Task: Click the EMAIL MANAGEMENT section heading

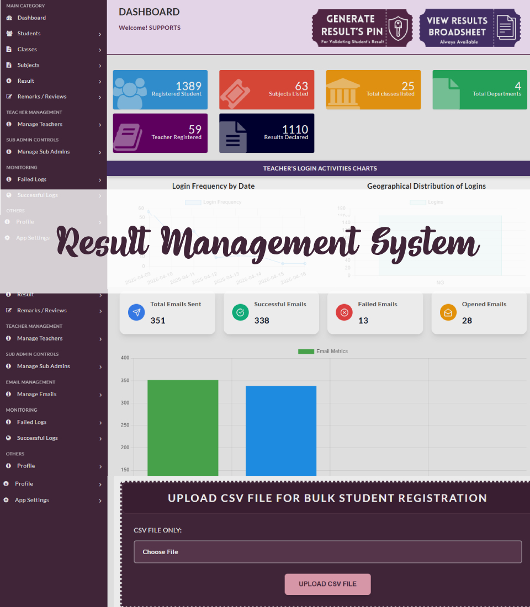Action: click(30, 382)
